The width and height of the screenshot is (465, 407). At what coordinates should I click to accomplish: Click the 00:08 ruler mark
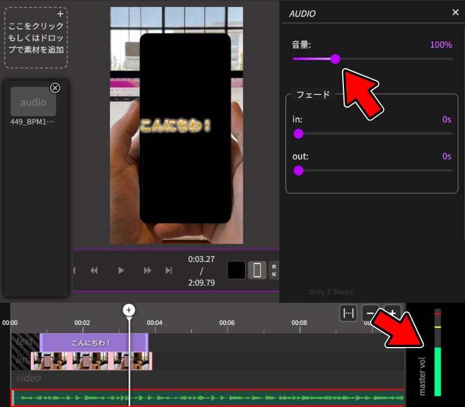[299, 323]
